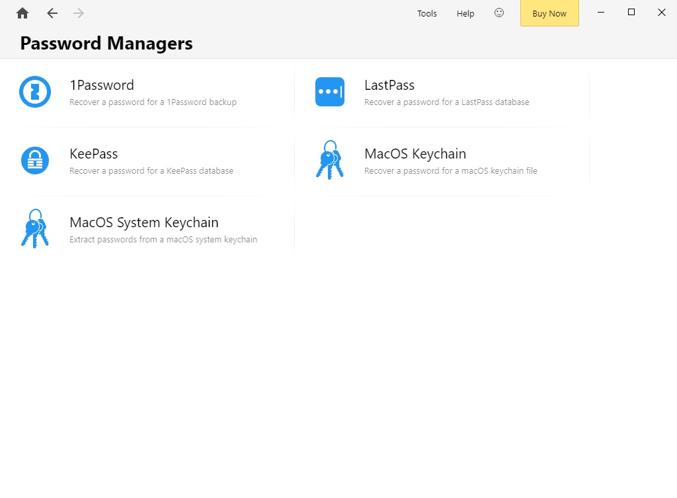The height and width of the screenshot is (498, 677).
Task: Go to the Home screen icon
Action: point(22,13)
